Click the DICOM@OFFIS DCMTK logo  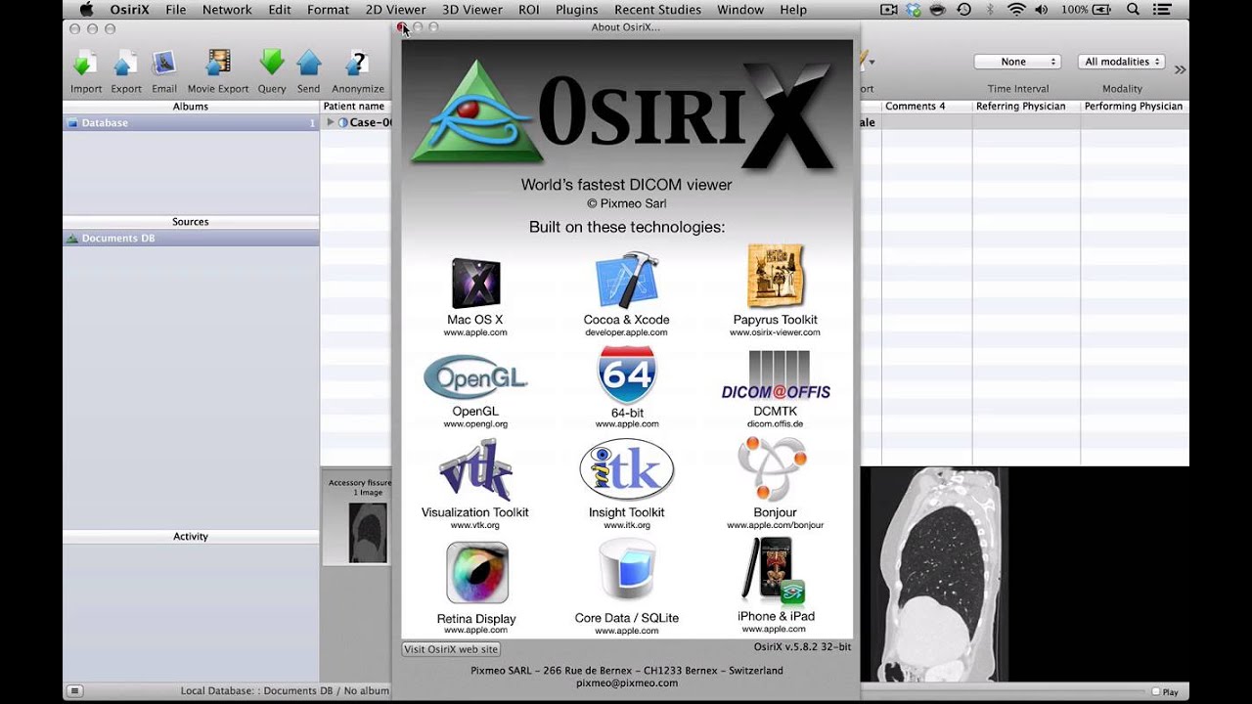click(x=777, y=375)
